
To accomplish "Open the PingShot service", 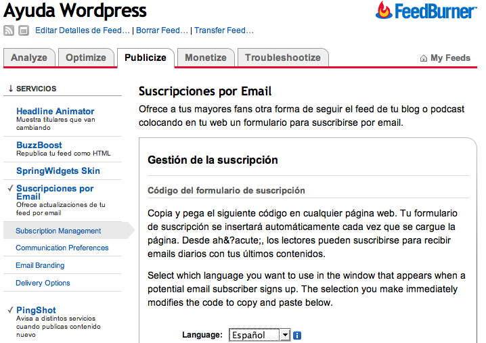I will pyautogui.click(x=36, y=310).
